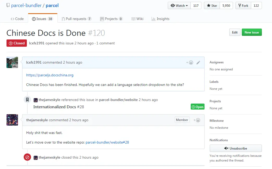The width and height of the screenshot is (272, 169).
Task: Click 'No one assigned' text
Action: pyautogui.click(x=221, y=69)
